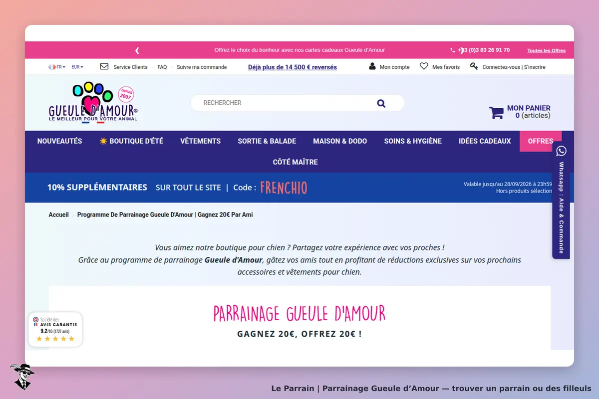Click the Accueil breadcrumb link
The height and width of the screenshot is (399, 599).
(x=58, y=214)
